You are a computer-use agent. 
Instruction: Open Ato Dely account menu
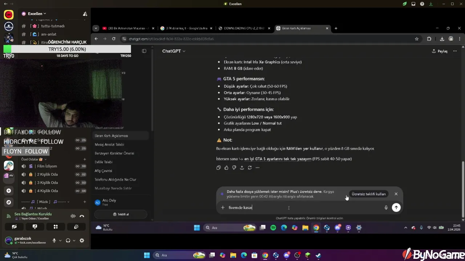click(121, 202)
